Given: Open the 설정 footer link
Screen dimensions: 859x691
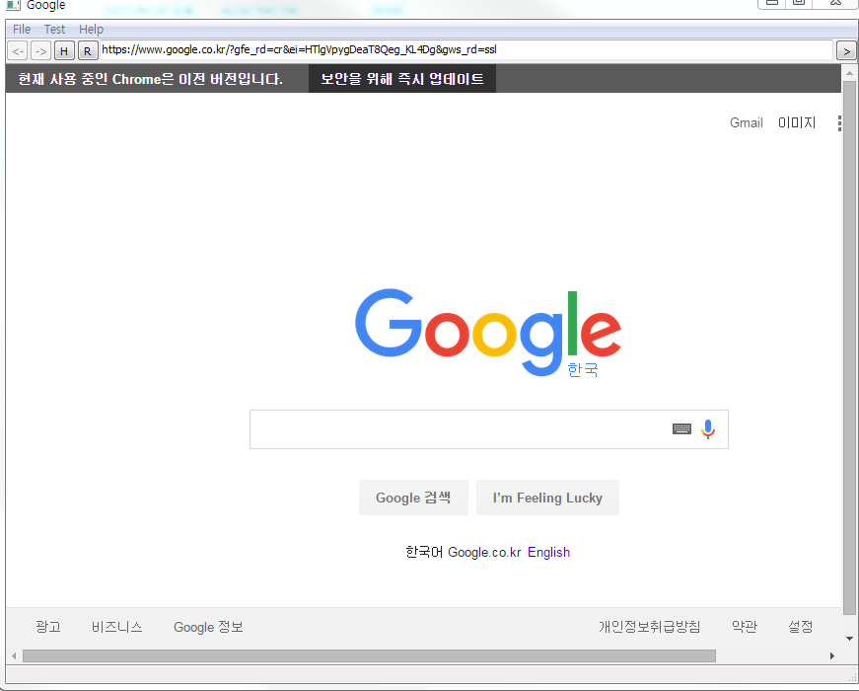Looking at the screenshot, I should 801,626.
